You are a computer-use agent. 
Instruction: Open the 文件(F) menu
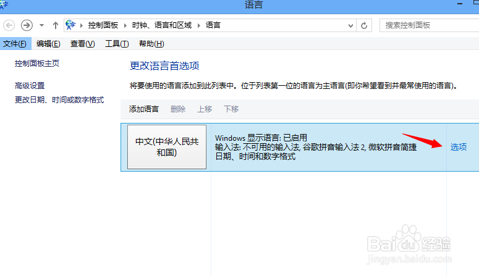[15, 44]
